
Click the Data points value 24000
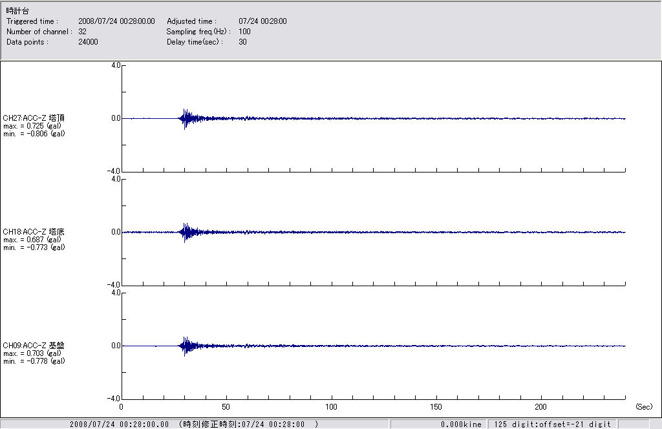tap(87, 42)
